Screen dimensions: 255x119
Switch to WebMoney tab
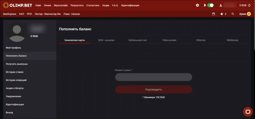coord(232,40)
